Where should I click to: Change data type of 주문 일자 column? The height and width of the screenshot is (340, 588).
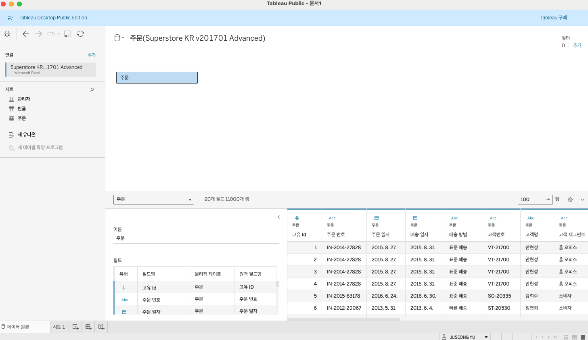click(x=377, y=218)
